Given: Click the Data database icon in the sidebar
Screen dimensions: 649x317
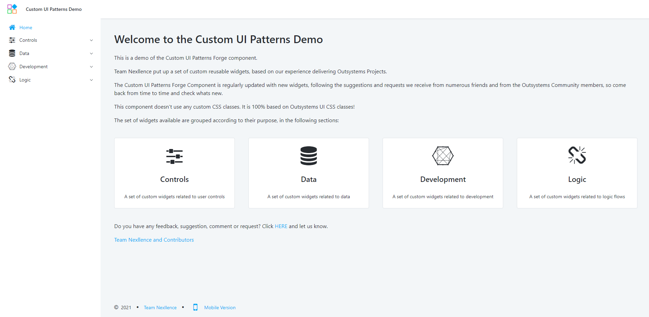Looking at the screenshot, I should coord(12,53).
